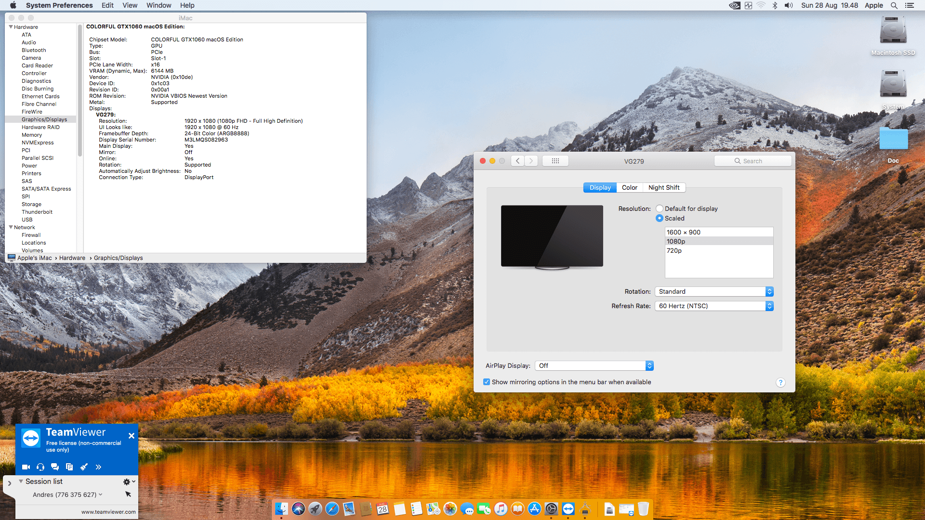Open the Display help question mark
This screenshot has height=520, width=925.
click(x=780, y=383)
